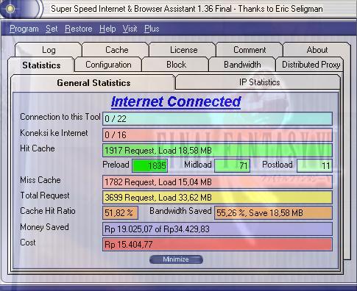Click the 'Koneksi ke Internet' label

54,133
